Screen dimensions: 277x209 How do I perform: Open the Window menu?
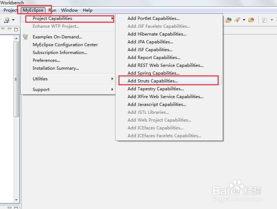[70, 10]
